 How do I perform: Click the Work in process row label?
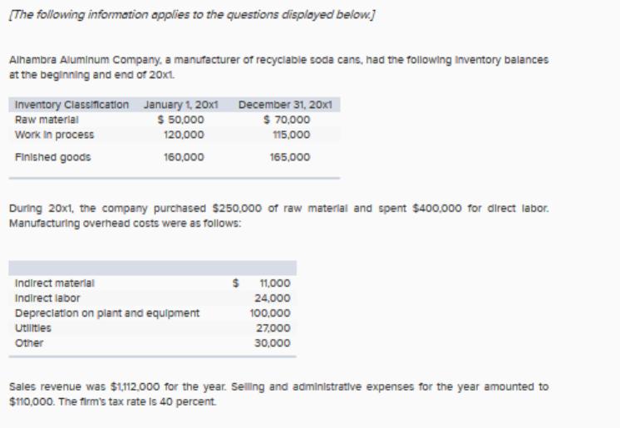pyautogui.click(x=54, y=135)
